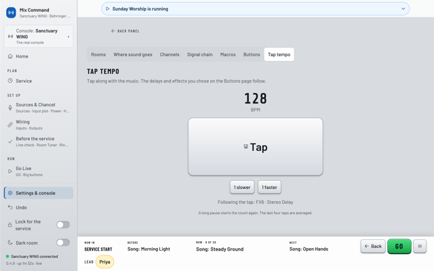Switch to the Signal chain tab

(199, 54)
